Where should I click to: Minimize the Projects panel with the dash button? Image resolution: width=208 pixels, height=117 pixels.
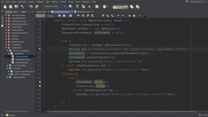pyautogui.click(x=33, y=12)
